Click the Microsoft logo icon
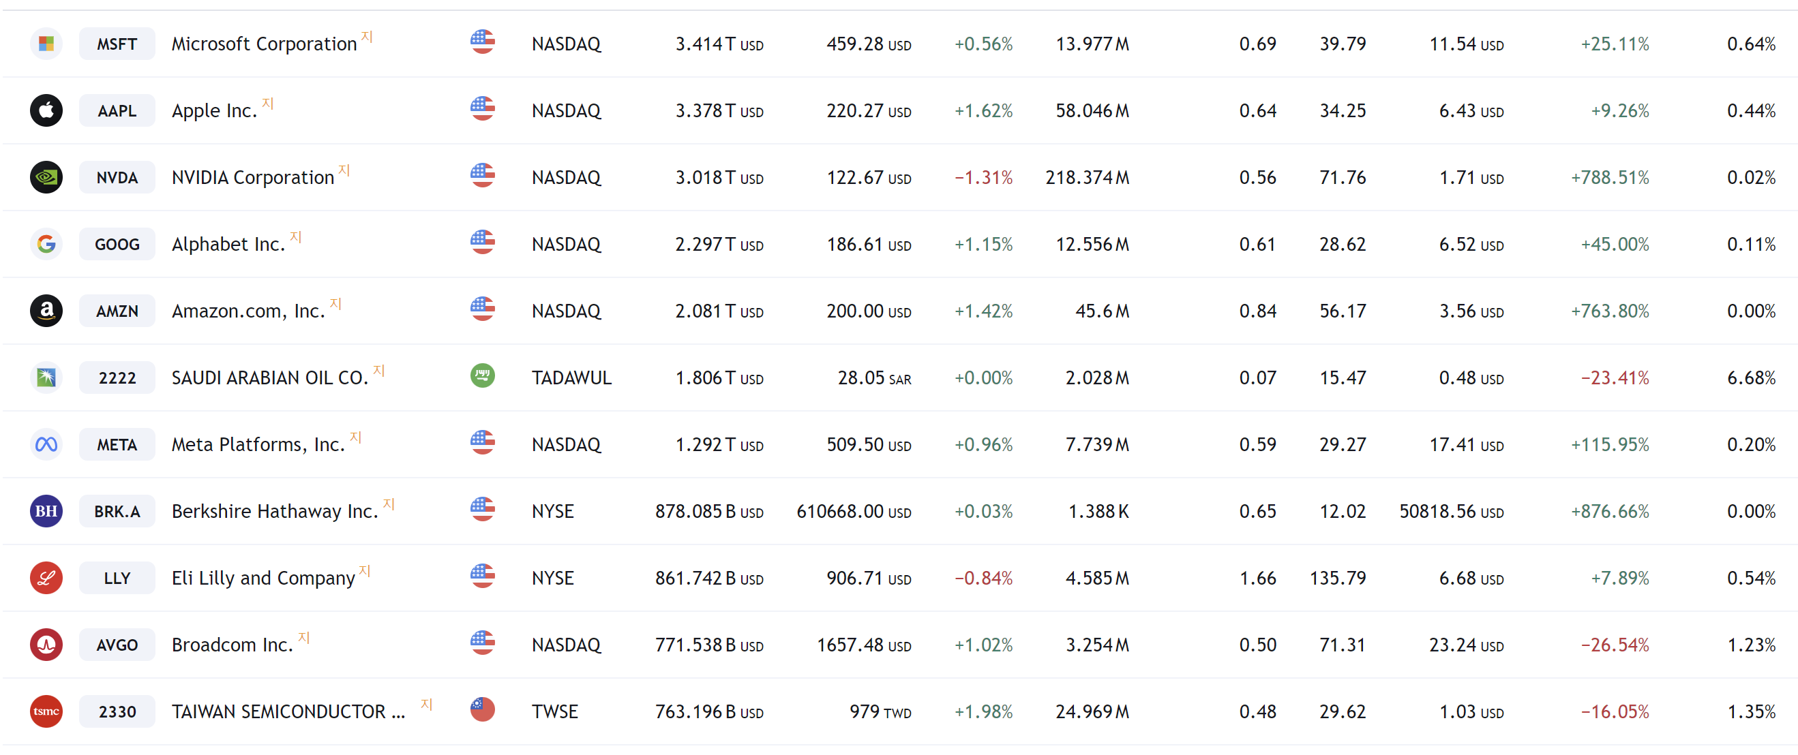1798x755 pixels. click(46, 44)
